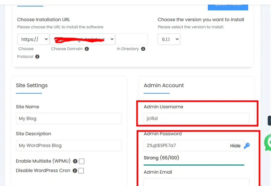Open the green WhatsApp chat icon
The image size is (271, 186).
[x=268, y=142]
